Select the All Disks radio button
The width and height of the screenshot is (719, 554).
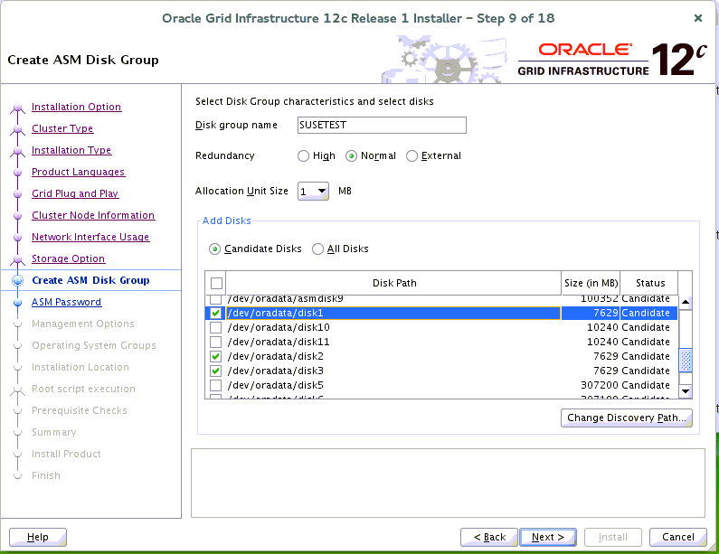pos(318,249)
